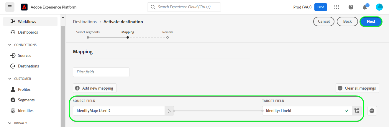Open Destinations in the sidebar
Screen dimensions: 389x127
click(28, 66)
